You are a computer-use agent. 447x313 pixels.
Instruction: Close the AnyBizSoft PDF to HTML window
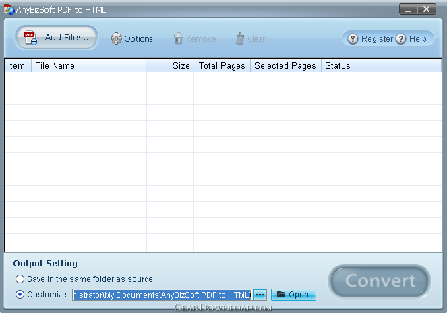click(x=427, y=9)
